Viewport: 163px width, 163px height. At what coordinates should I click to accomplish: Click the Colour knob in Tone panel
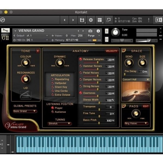pyautogui.click(x=26, y=63)
